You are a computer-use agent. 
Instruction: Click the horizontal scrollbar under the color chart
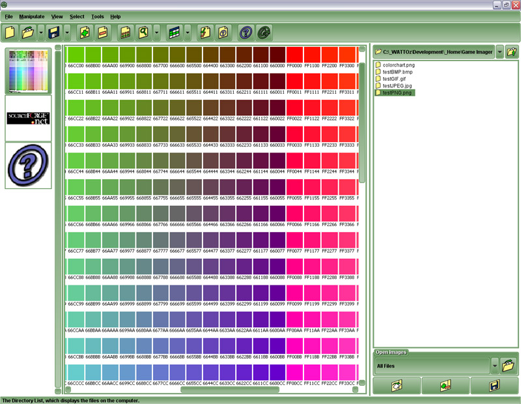coord(229,390)
